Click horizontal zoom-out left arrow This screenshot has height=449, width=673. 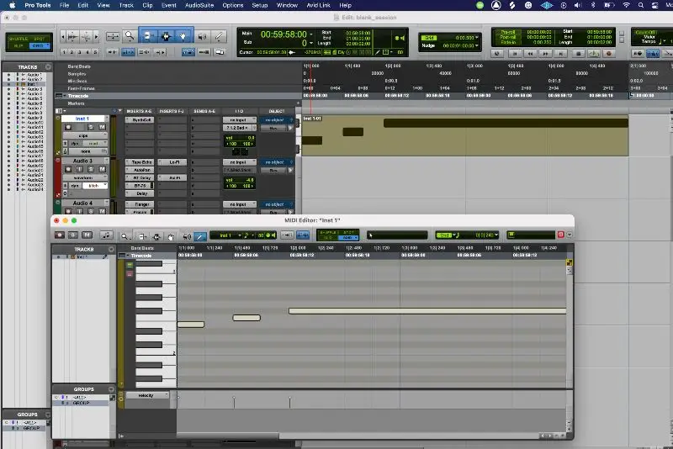click(62, 37)
